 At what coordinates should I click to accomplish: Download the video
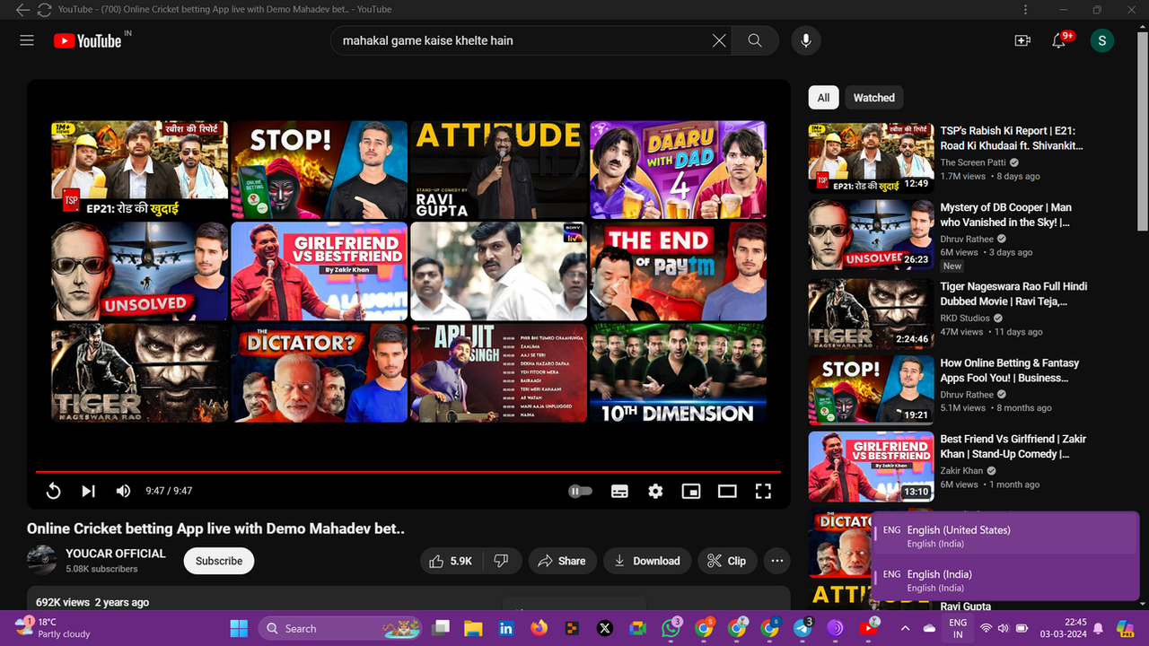pyautogui.click(x=647, y=561)
